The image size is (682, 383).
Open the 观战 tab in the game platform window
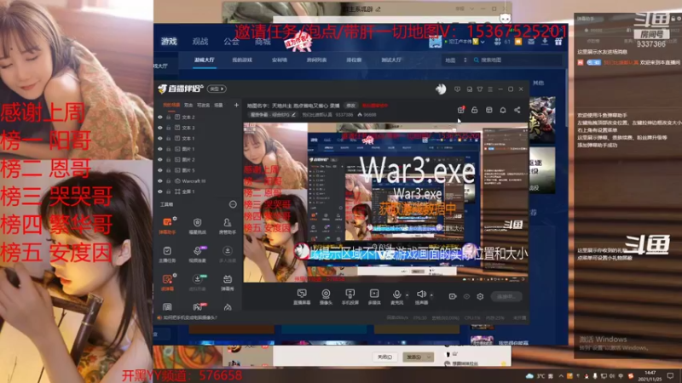(200, 41)
